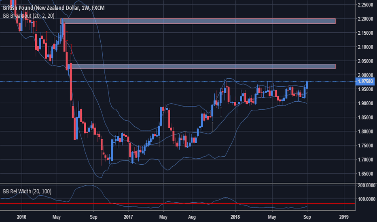Click the Aug time axis label
The width and height of the screenshot is (377, 222).
(192, 217)
